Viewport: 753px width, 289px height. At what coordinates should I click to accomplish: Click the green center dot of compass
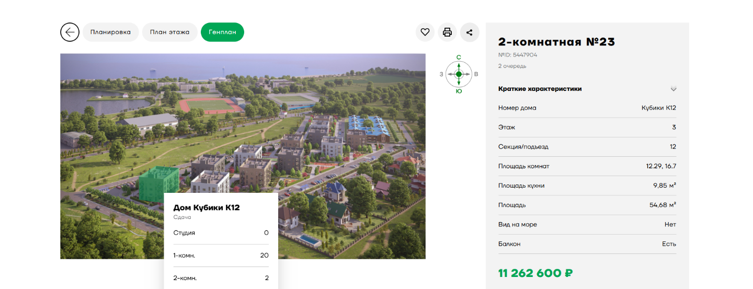[x=459, y=74]
